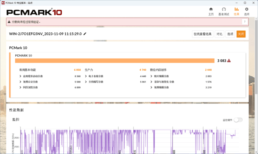The width and height of the screenshot is (258, 154).
Task: Expand the 照片编辑分数 row
Action: click(151, 76)
